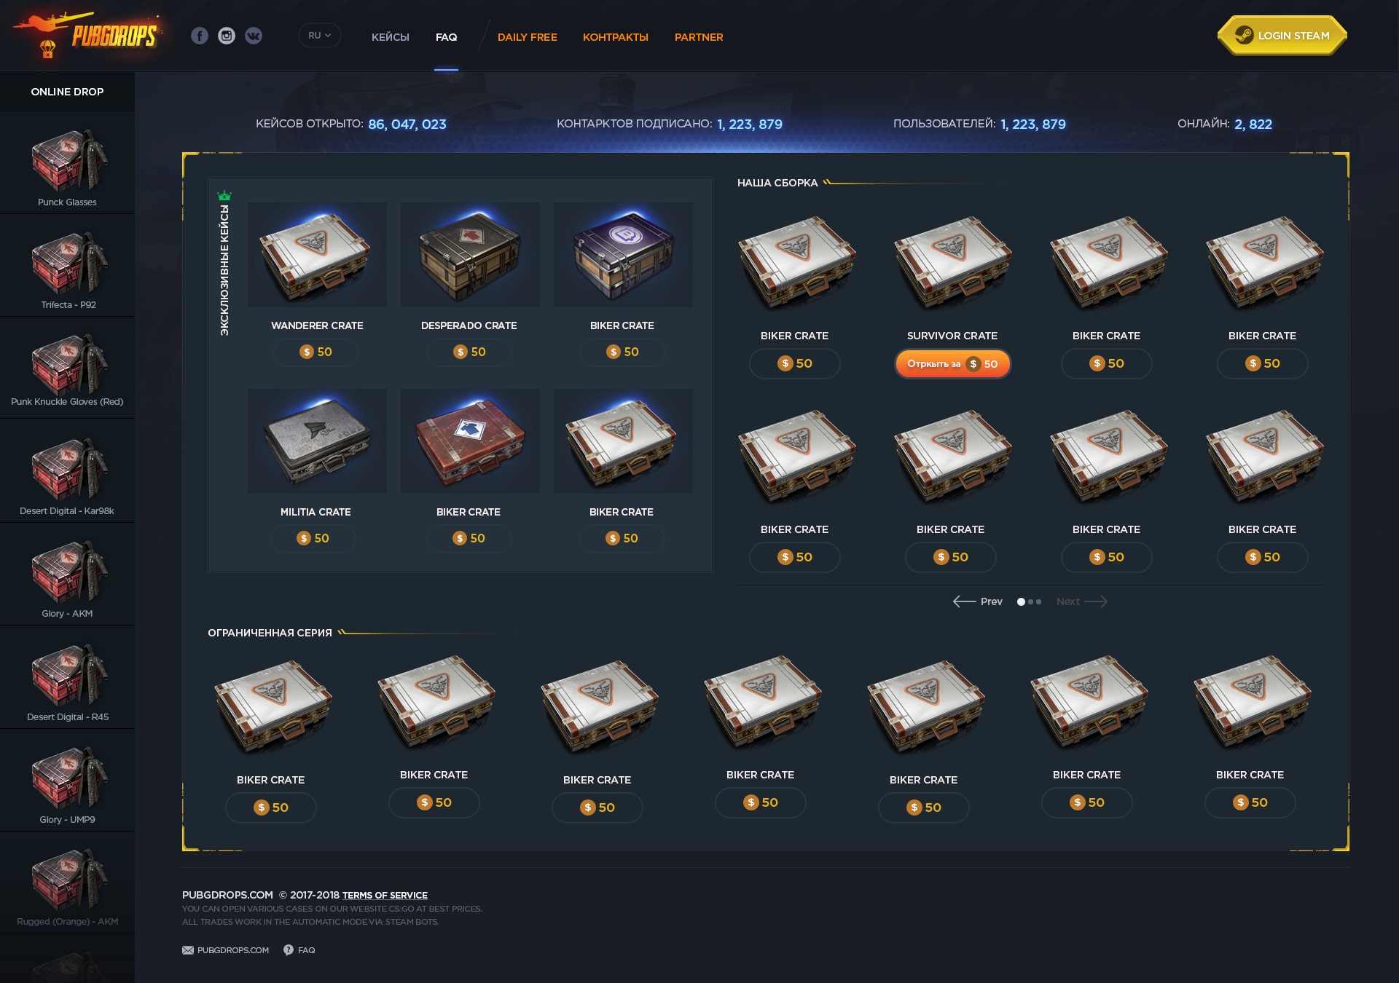Screen dimensions: 1399x983
Task: Select the Glory - AKM online drop
Action: [x=67, y=575]
